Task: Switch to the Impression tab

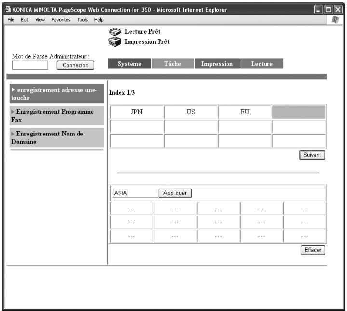Action: 217,64
